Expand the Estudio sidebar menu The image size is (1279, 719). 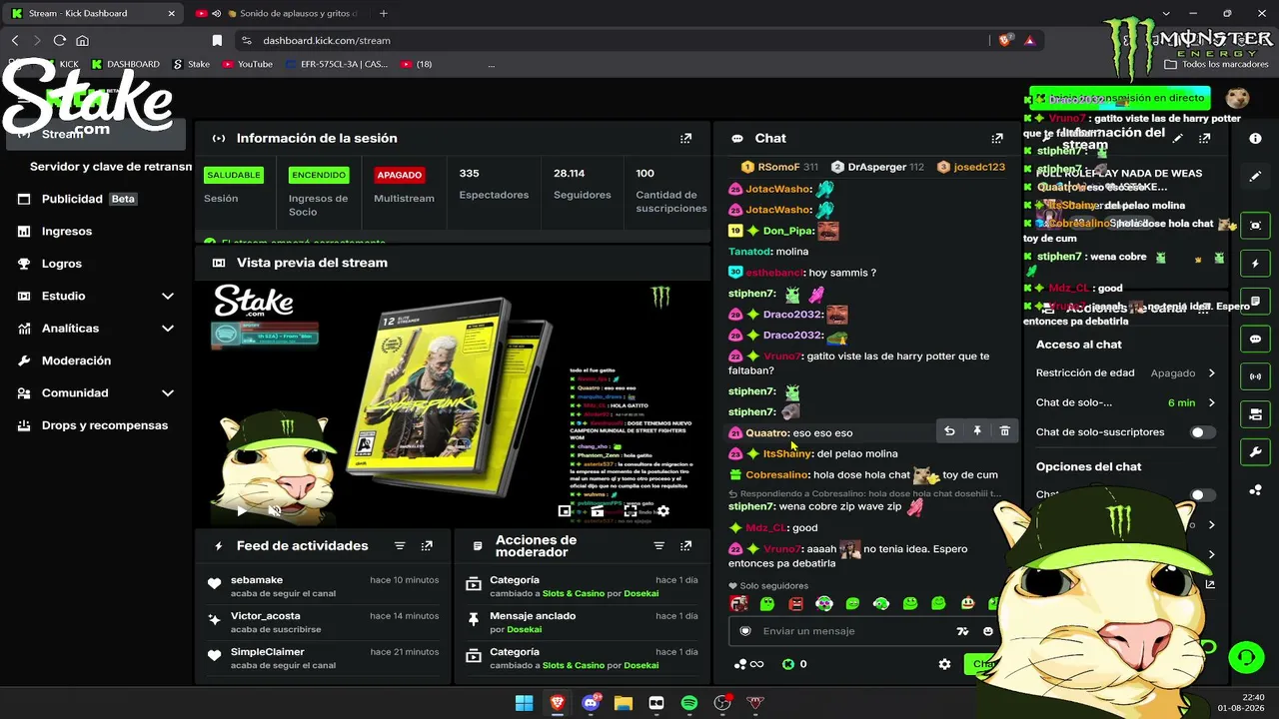pyautogui.click(x=168, y=296)
